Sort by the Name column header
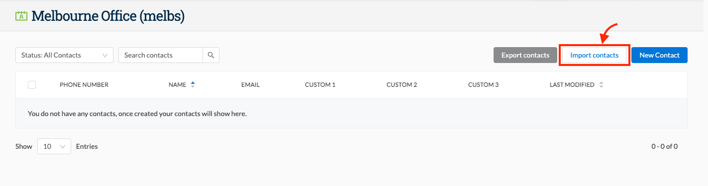 pos(177,85)
